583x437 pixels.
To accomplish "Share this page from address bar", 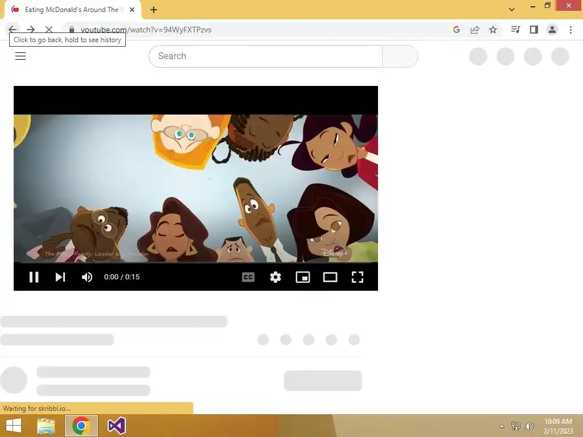I will (475, 30).
